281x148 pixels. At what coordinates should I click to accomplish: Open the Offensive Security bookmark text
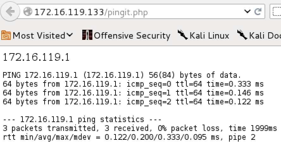(x=132, y=36)
